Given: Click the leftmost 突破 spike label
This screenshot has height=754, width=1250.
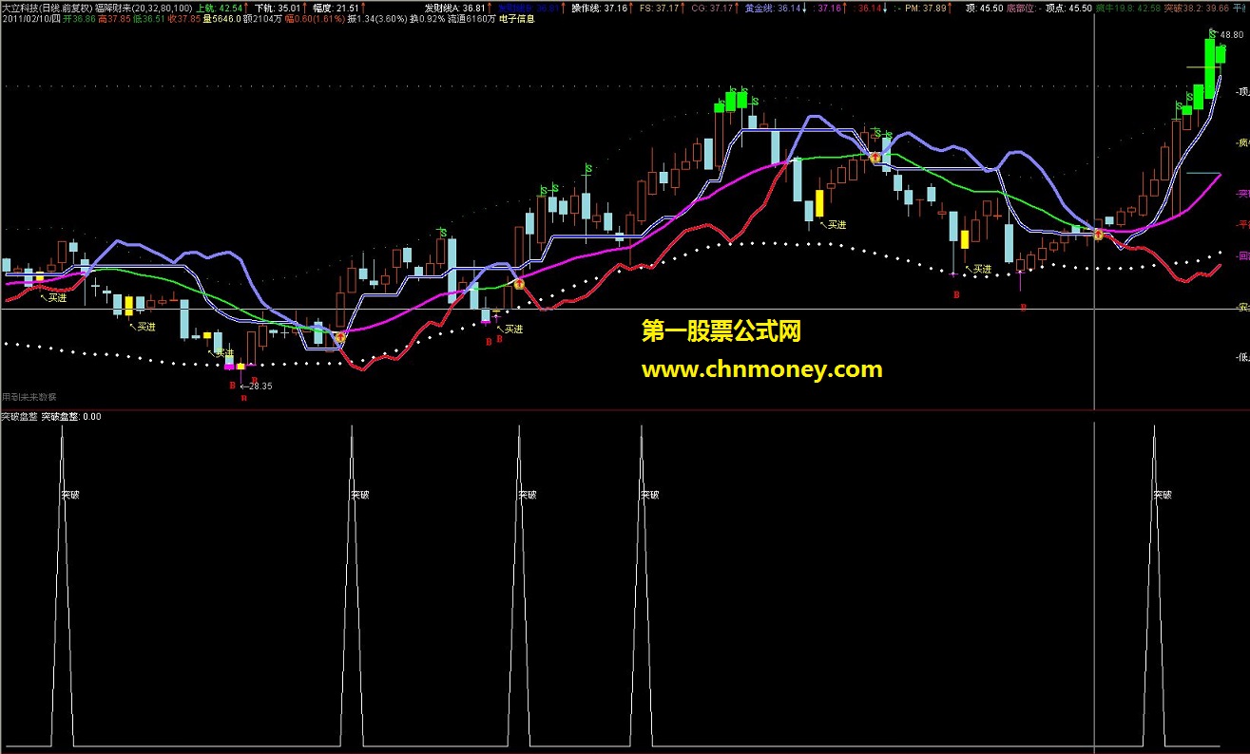Looking at the screenshot, I should pos(69,495).
